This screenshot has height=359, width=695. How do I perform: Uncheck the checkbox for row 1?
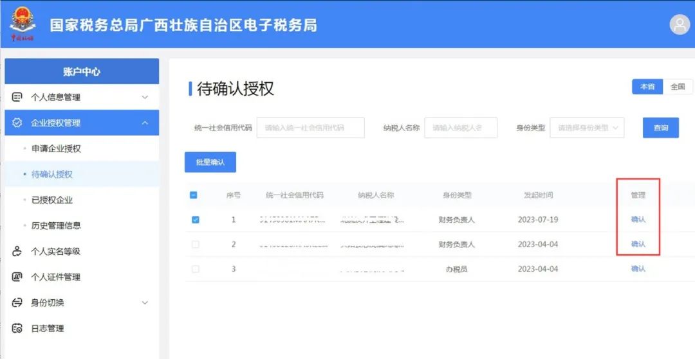[x=196, y=220]
